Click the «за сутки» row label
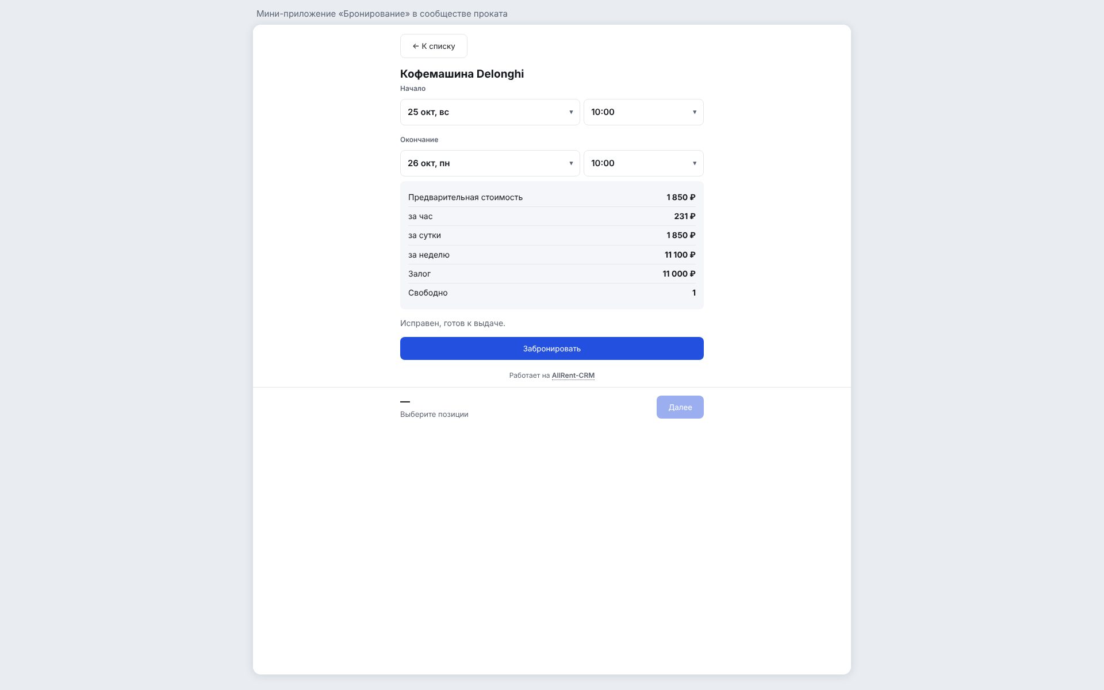 point(424,235)
